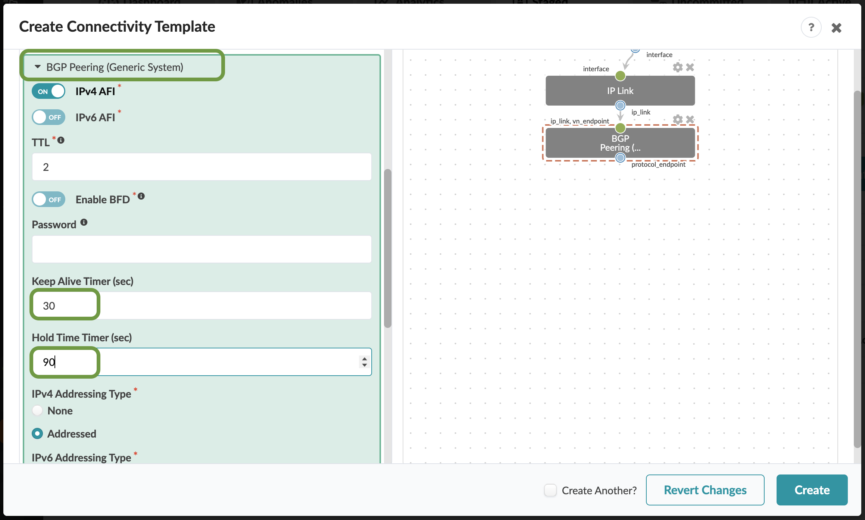Remove the BGP Peering node with X

pos(690,119)
